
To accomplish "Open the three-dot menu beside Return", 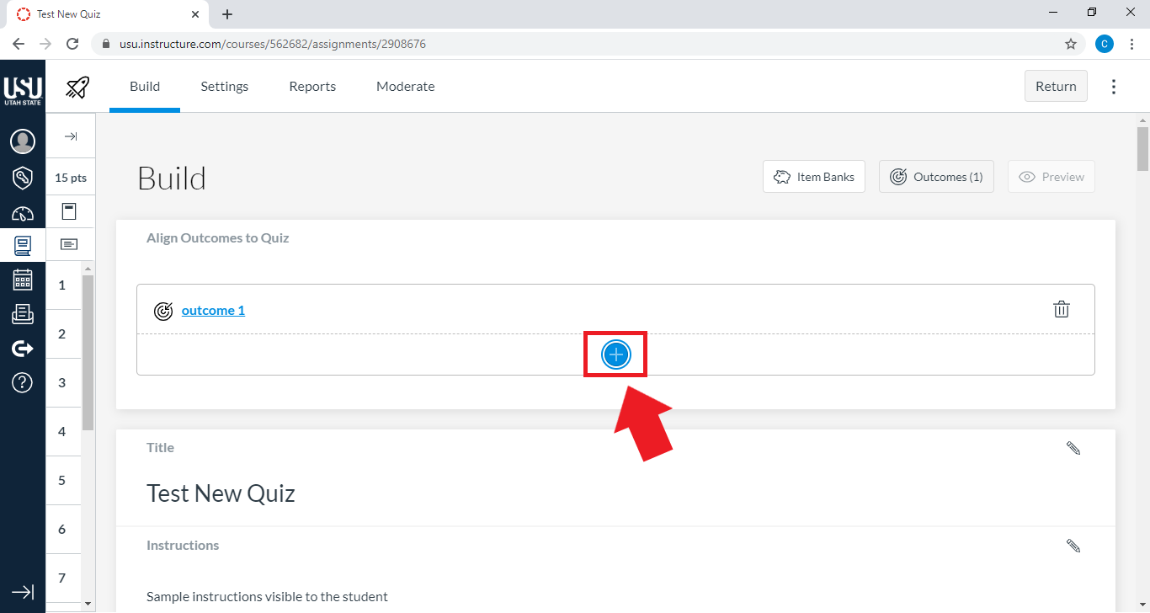I will point(1113,86).
